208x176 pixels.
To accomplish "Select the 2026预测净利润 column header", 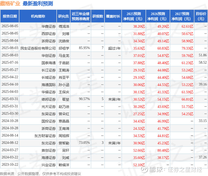I will [158, 16].
